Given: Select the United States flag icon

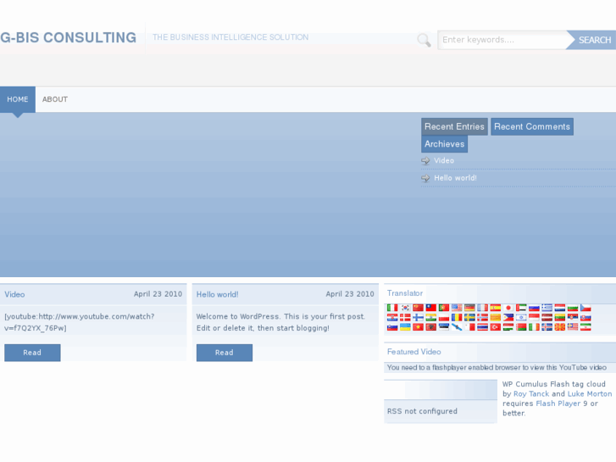Looking at the screenshot, I should pos(457,308).
